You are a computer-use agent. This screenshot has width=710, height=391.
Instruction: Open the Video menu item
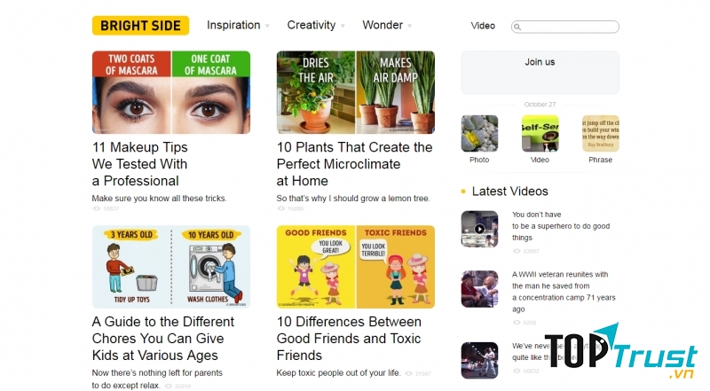tap(483, 26)
